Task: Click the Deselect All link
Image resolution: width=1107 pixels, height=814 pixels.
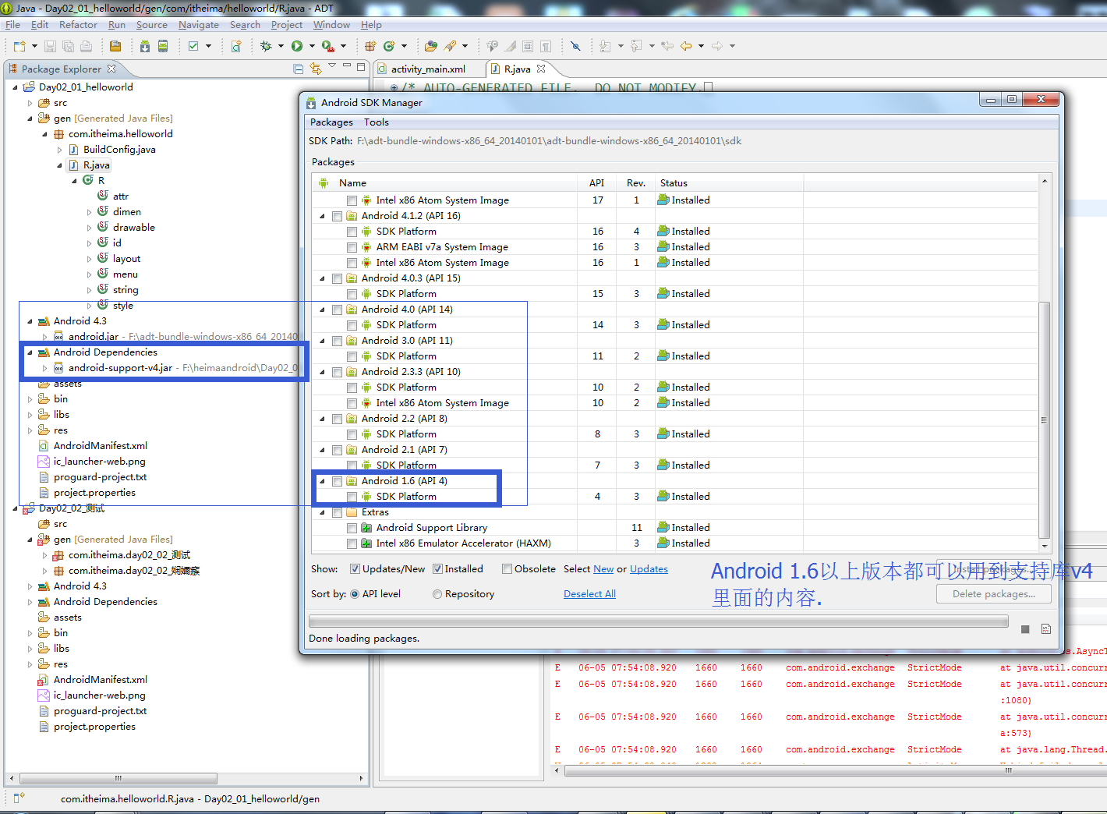Action: [589, 594]
